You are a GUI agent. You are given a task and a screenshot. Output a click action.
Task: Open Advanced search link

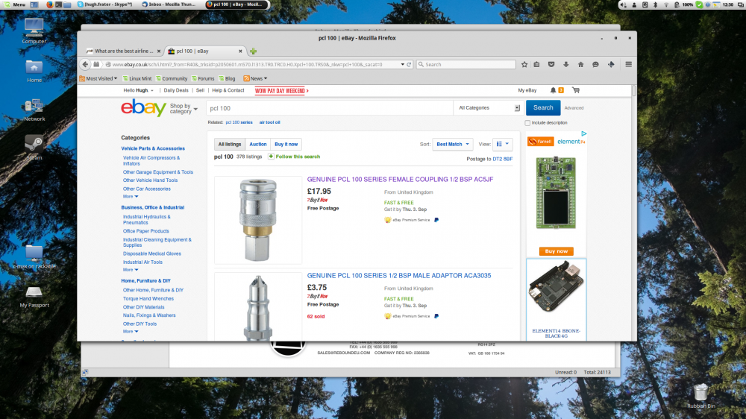[x=574, y=108]
